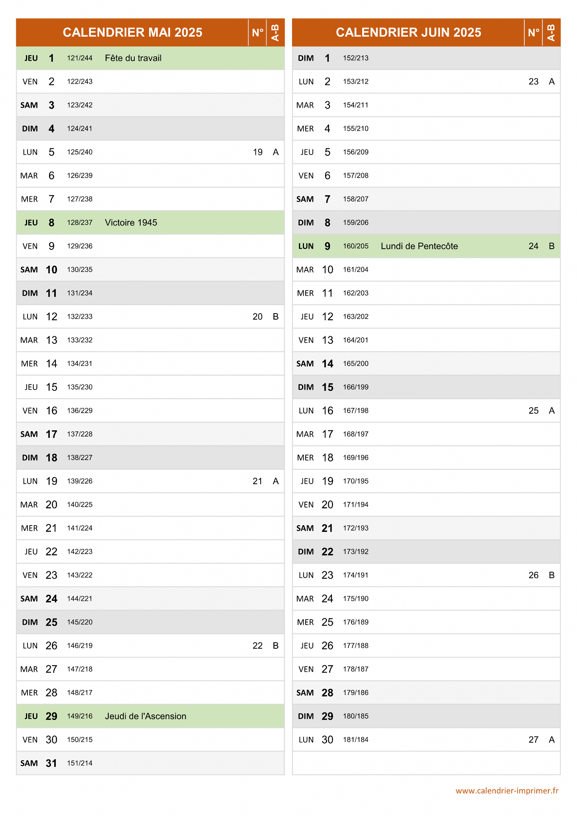Click the A-B column header for June
The height and width of the screenshot is (816, 577).
coord(551,32)
